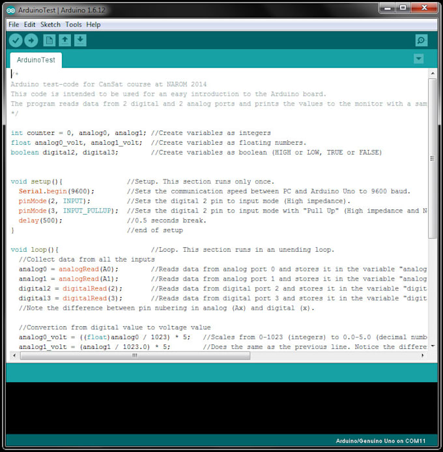This screenshot has height=452, width=443.
Task: Open the File menu
Action: (x=14, y=25)
